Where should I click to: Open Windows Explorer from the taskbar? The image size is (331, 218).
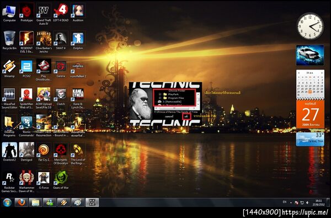pyautogui.click(x=35, y=203)
